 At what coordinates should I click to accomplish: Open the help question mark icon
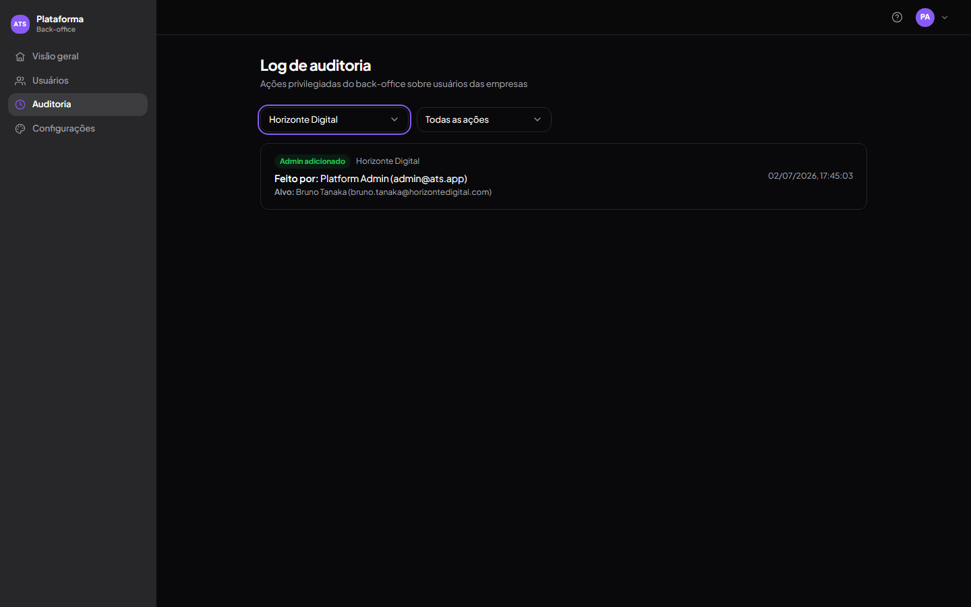897,18
